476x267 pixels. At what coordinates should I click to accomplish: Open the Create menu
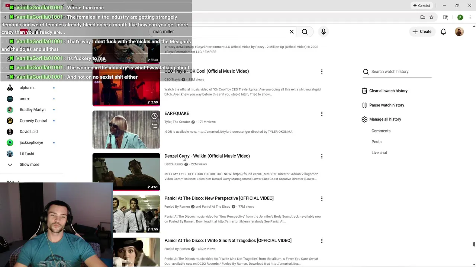coord(422,32)
